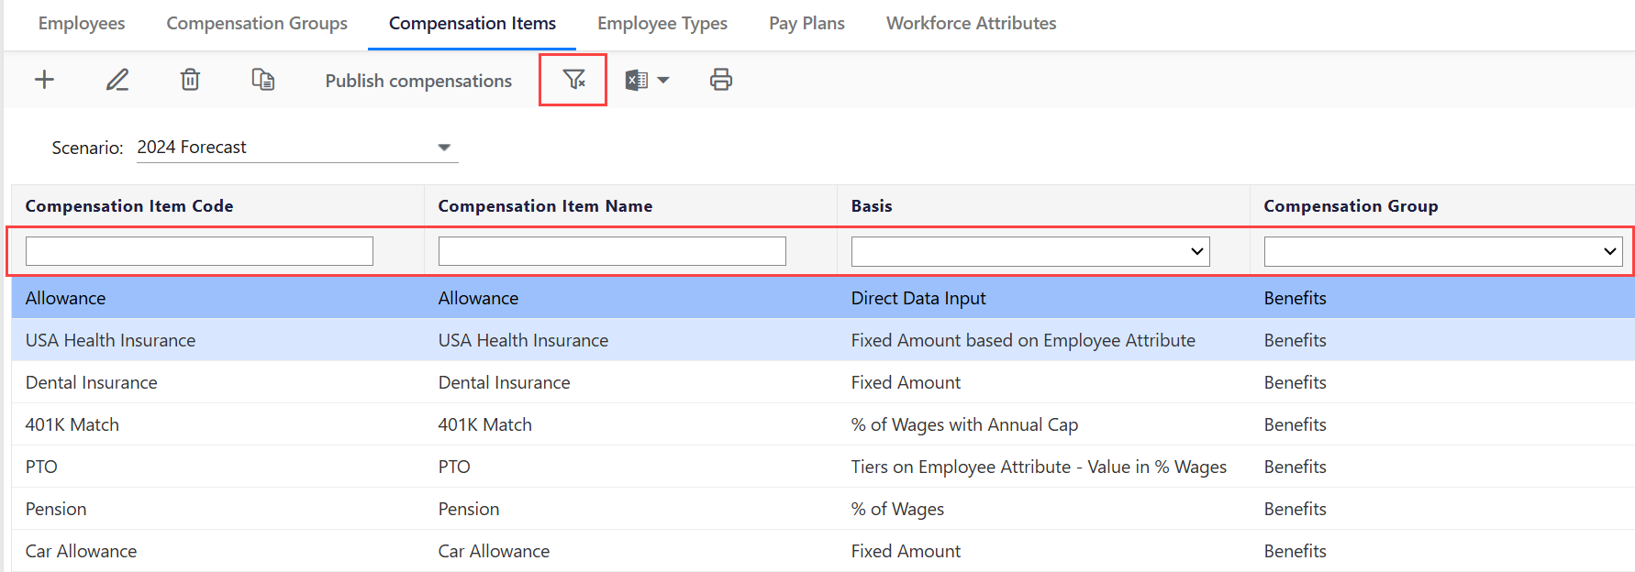This screenshot has width=1635, height=572.
Task: Click the pencil edit icon
Action: pos(117,80)
